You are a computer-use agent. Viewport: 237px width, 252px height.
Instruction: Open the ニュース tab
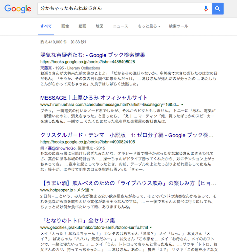coord(121,26)
